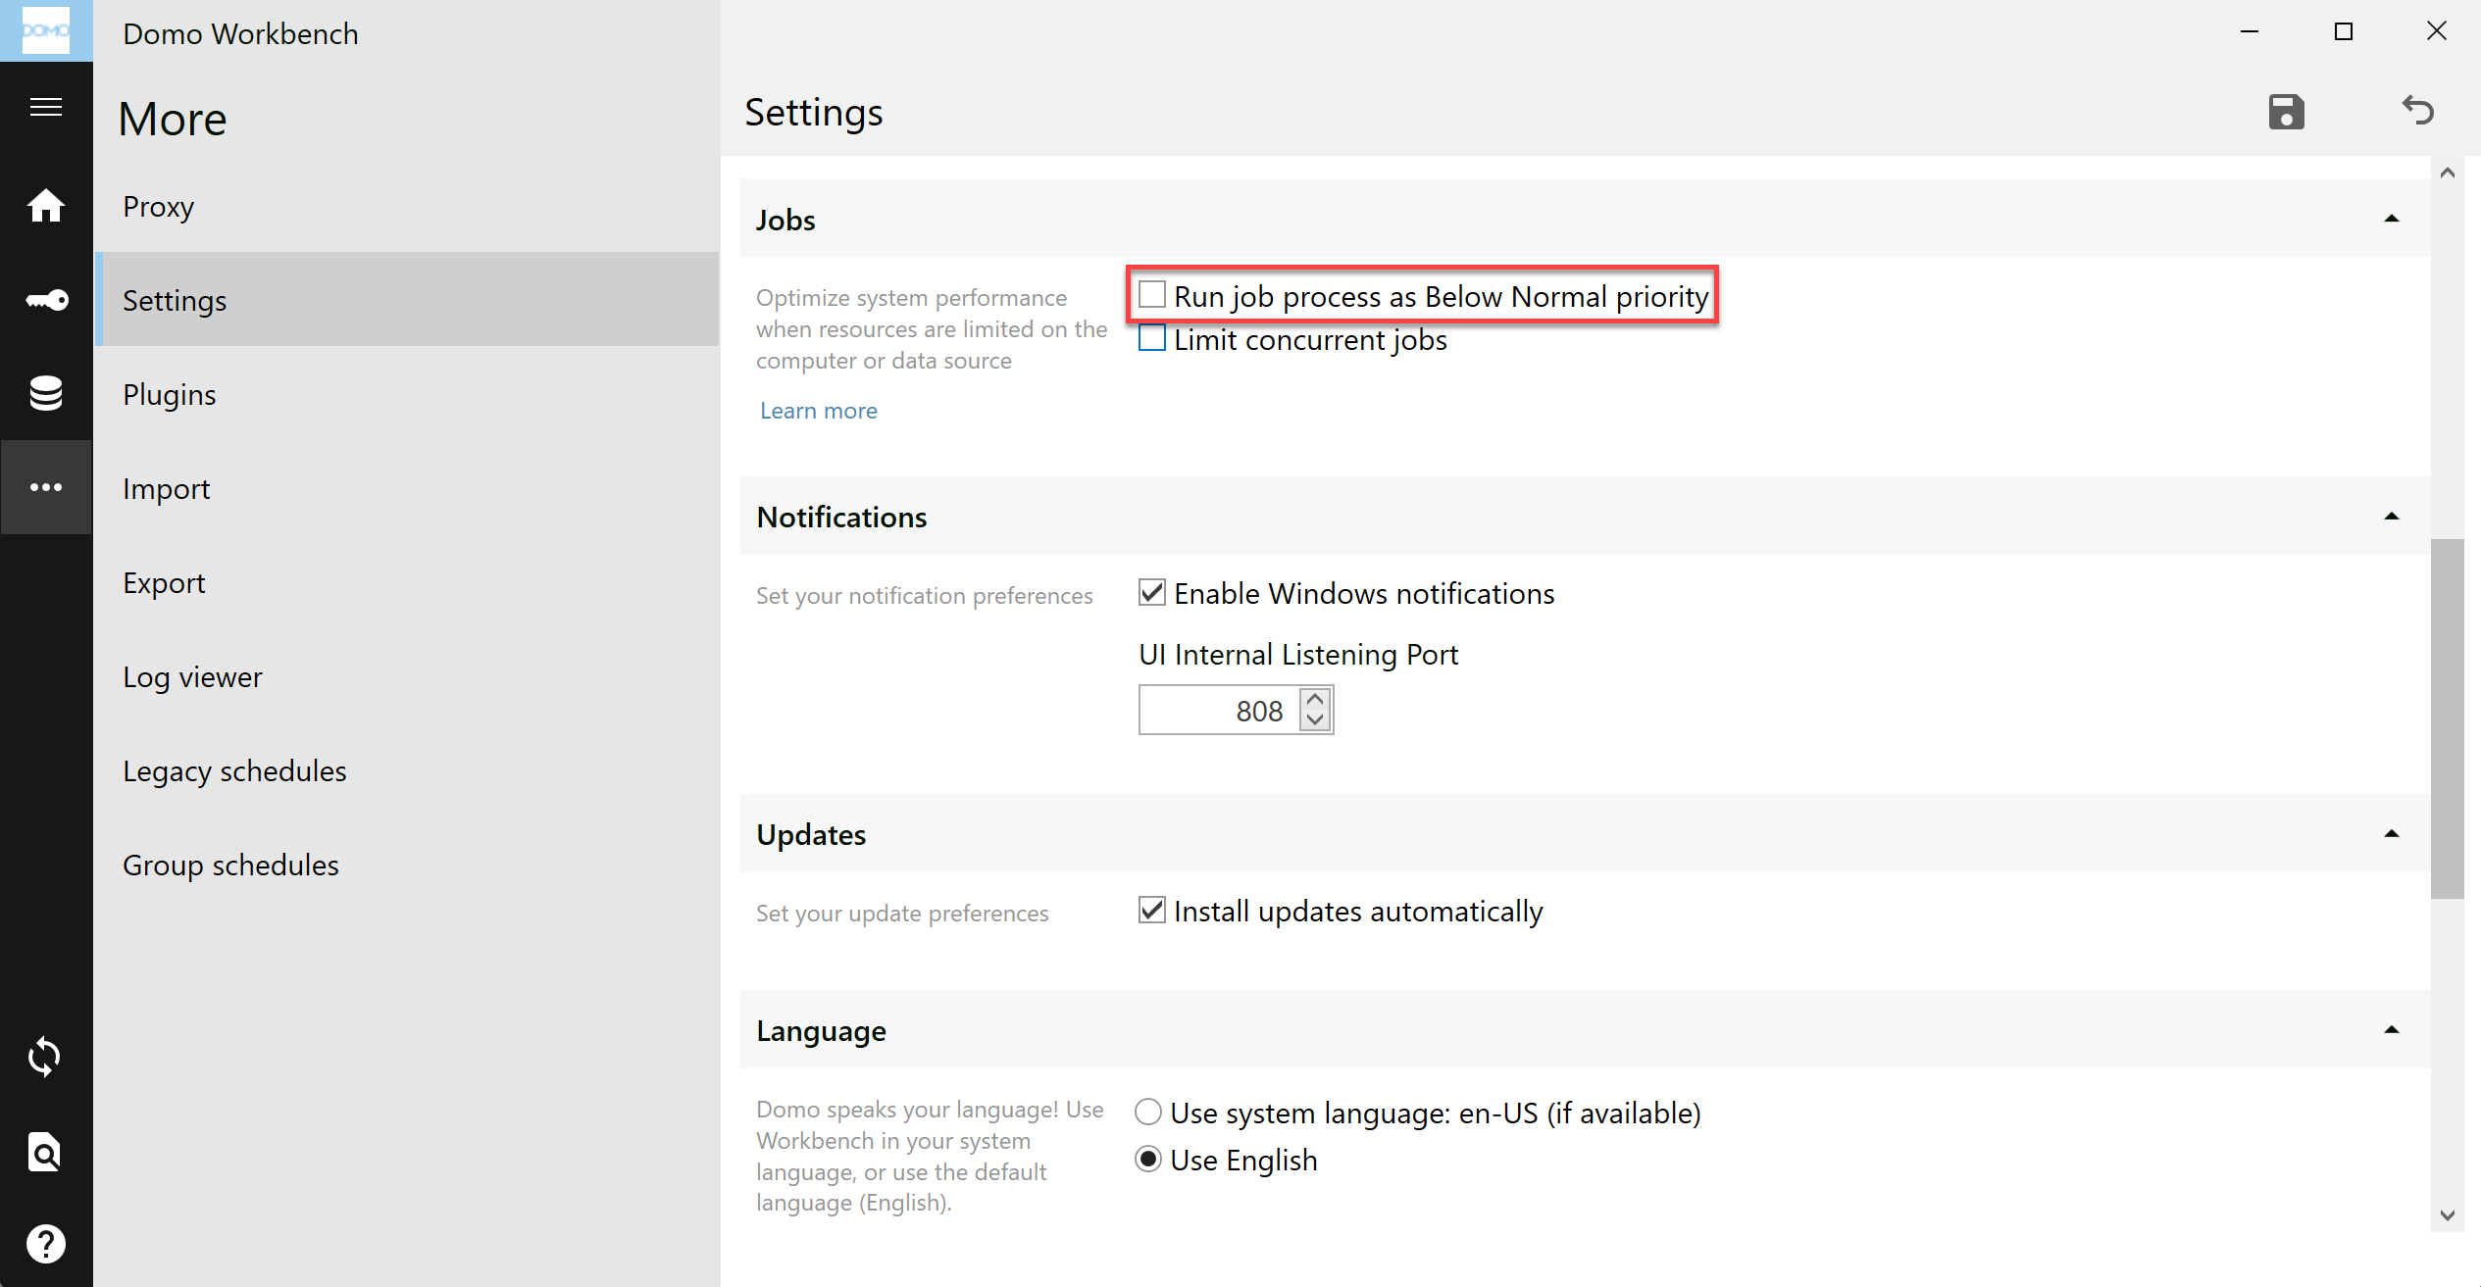2481x1287 pixels.
Task: Open the Help question mark icon
Action: pos(46,1244)
